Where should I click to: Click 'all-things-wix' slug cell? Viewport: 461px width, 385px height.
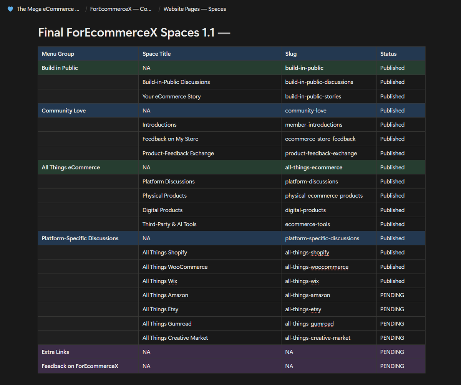329,281
